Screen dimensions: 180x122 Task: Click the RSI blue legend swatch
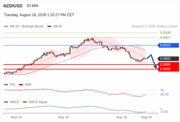pyautogui.click(x=6, y=85)
